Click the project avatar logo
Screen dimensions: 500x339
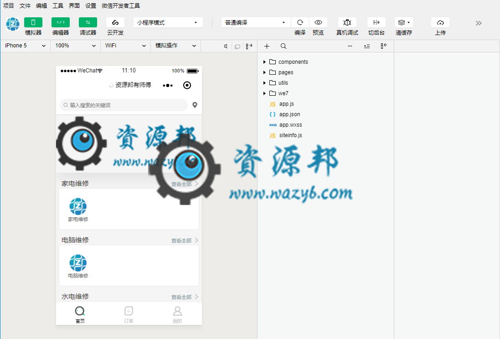(x=13, y=24)
